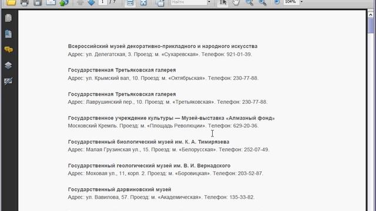Click the heading 'Государственный дарвиновский музей'
Screen dimensions: 376x211
pyautogui.click(x=119, y=189)
